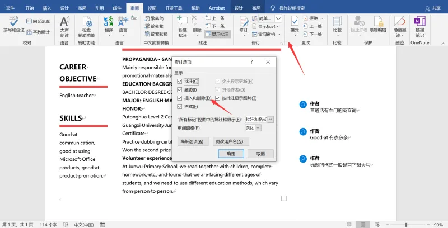
Task: Select the Web layout view icon
Action: coord(377,225)
